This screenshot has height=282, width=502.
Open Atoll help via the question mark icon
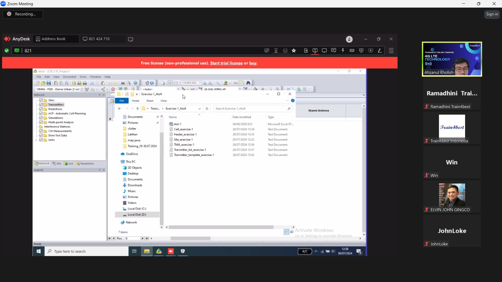(136, 83)
